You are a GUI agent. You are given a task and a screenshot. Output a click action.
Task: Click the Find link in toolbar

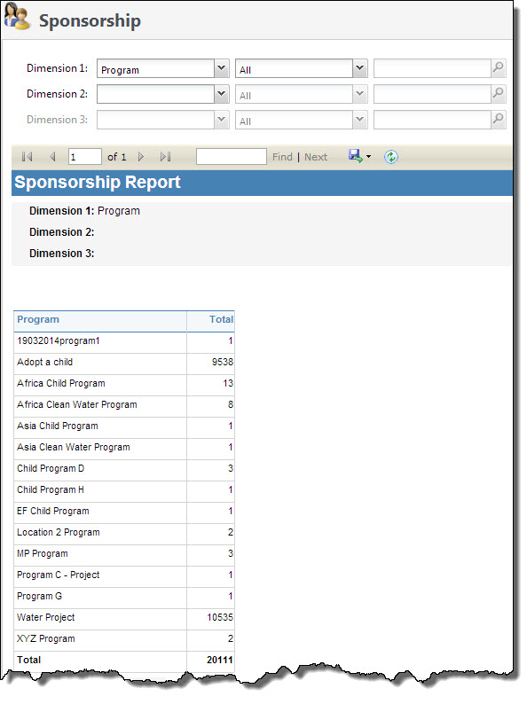[x=282, y=157]
